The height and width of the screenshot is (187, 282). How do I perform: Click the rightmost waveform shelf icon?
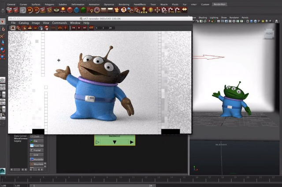(x=184, y=10)
